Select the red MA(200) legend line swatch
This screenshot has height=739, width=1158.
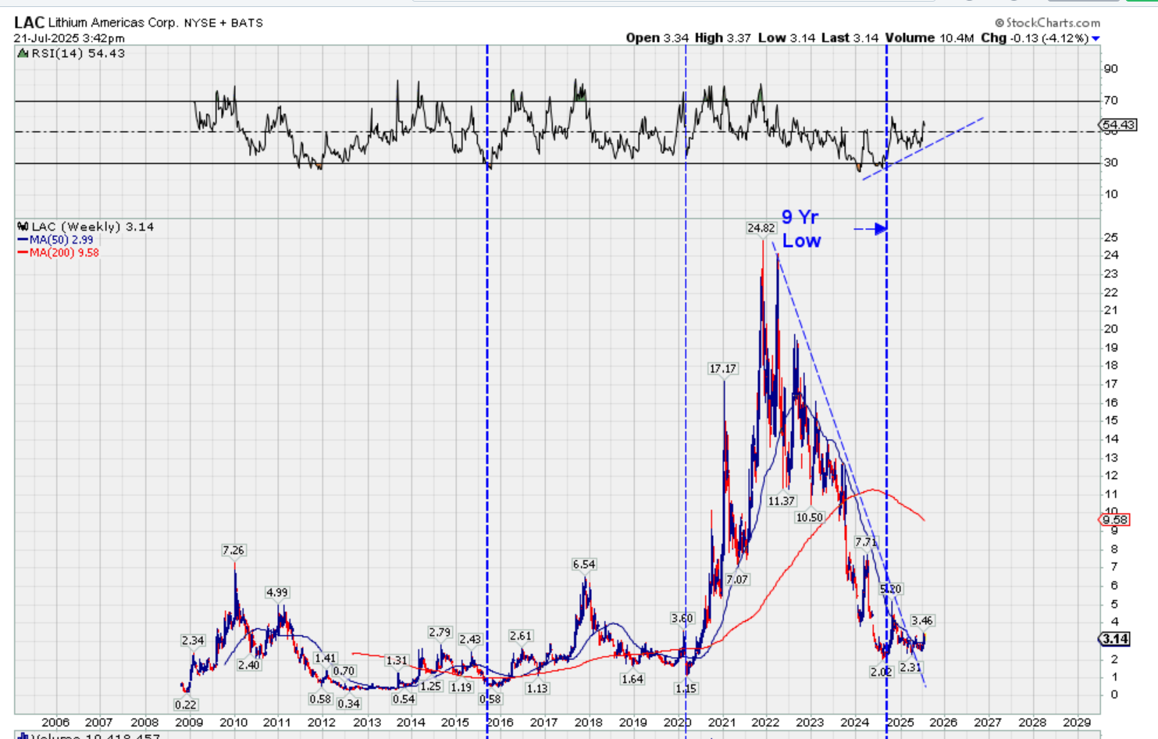(23, 252)
